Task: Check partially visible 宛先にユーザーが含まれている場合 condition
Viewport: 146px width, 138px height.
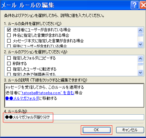Action: 9,46
